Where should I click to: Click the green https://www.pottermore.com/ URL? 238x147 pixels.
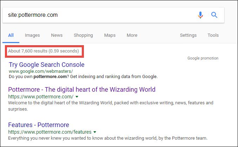40,96
